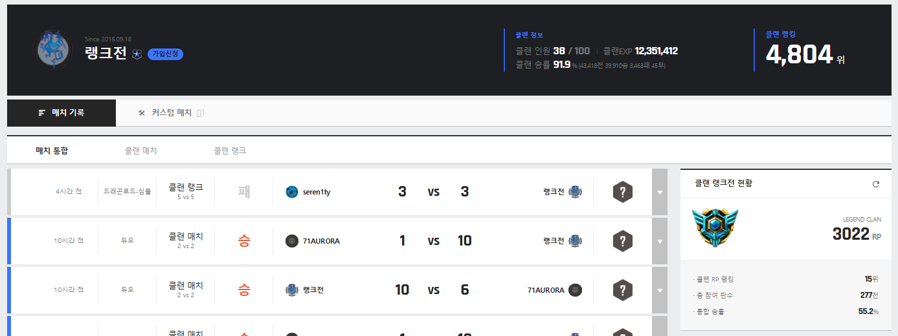Expand the 3 vs 3 match row details
The height and width of the screenshot is (336, 898).
660,192
